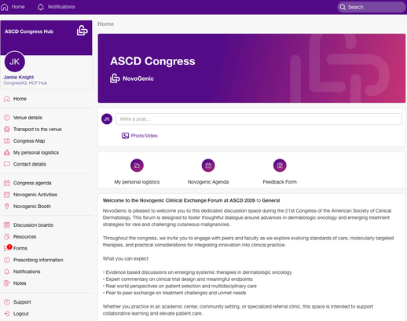The width and height of the screenshot is (407, 321).
Task: Select Transport to the venue menu item
Action: 38,129
